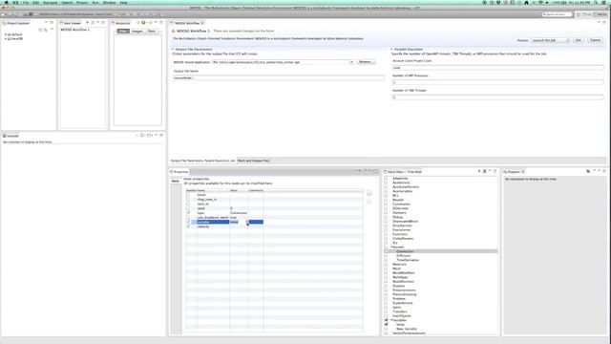Expand the default project folder
The width and height of the screenshot is (611, 344).
pyautogui.click(x=6, y=34)
